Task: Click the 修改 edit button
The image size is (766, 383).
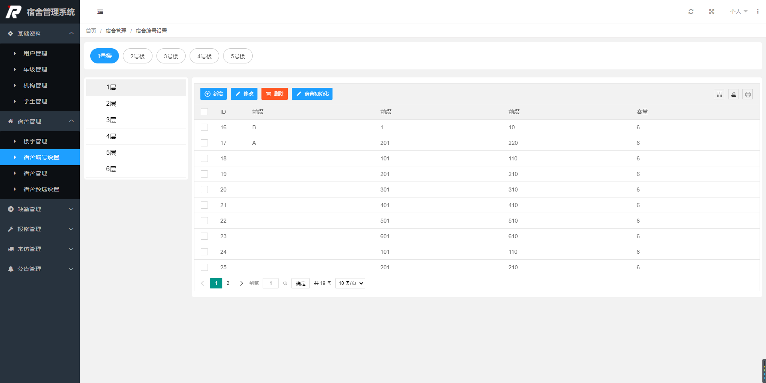Action: (x=244, y=94)
